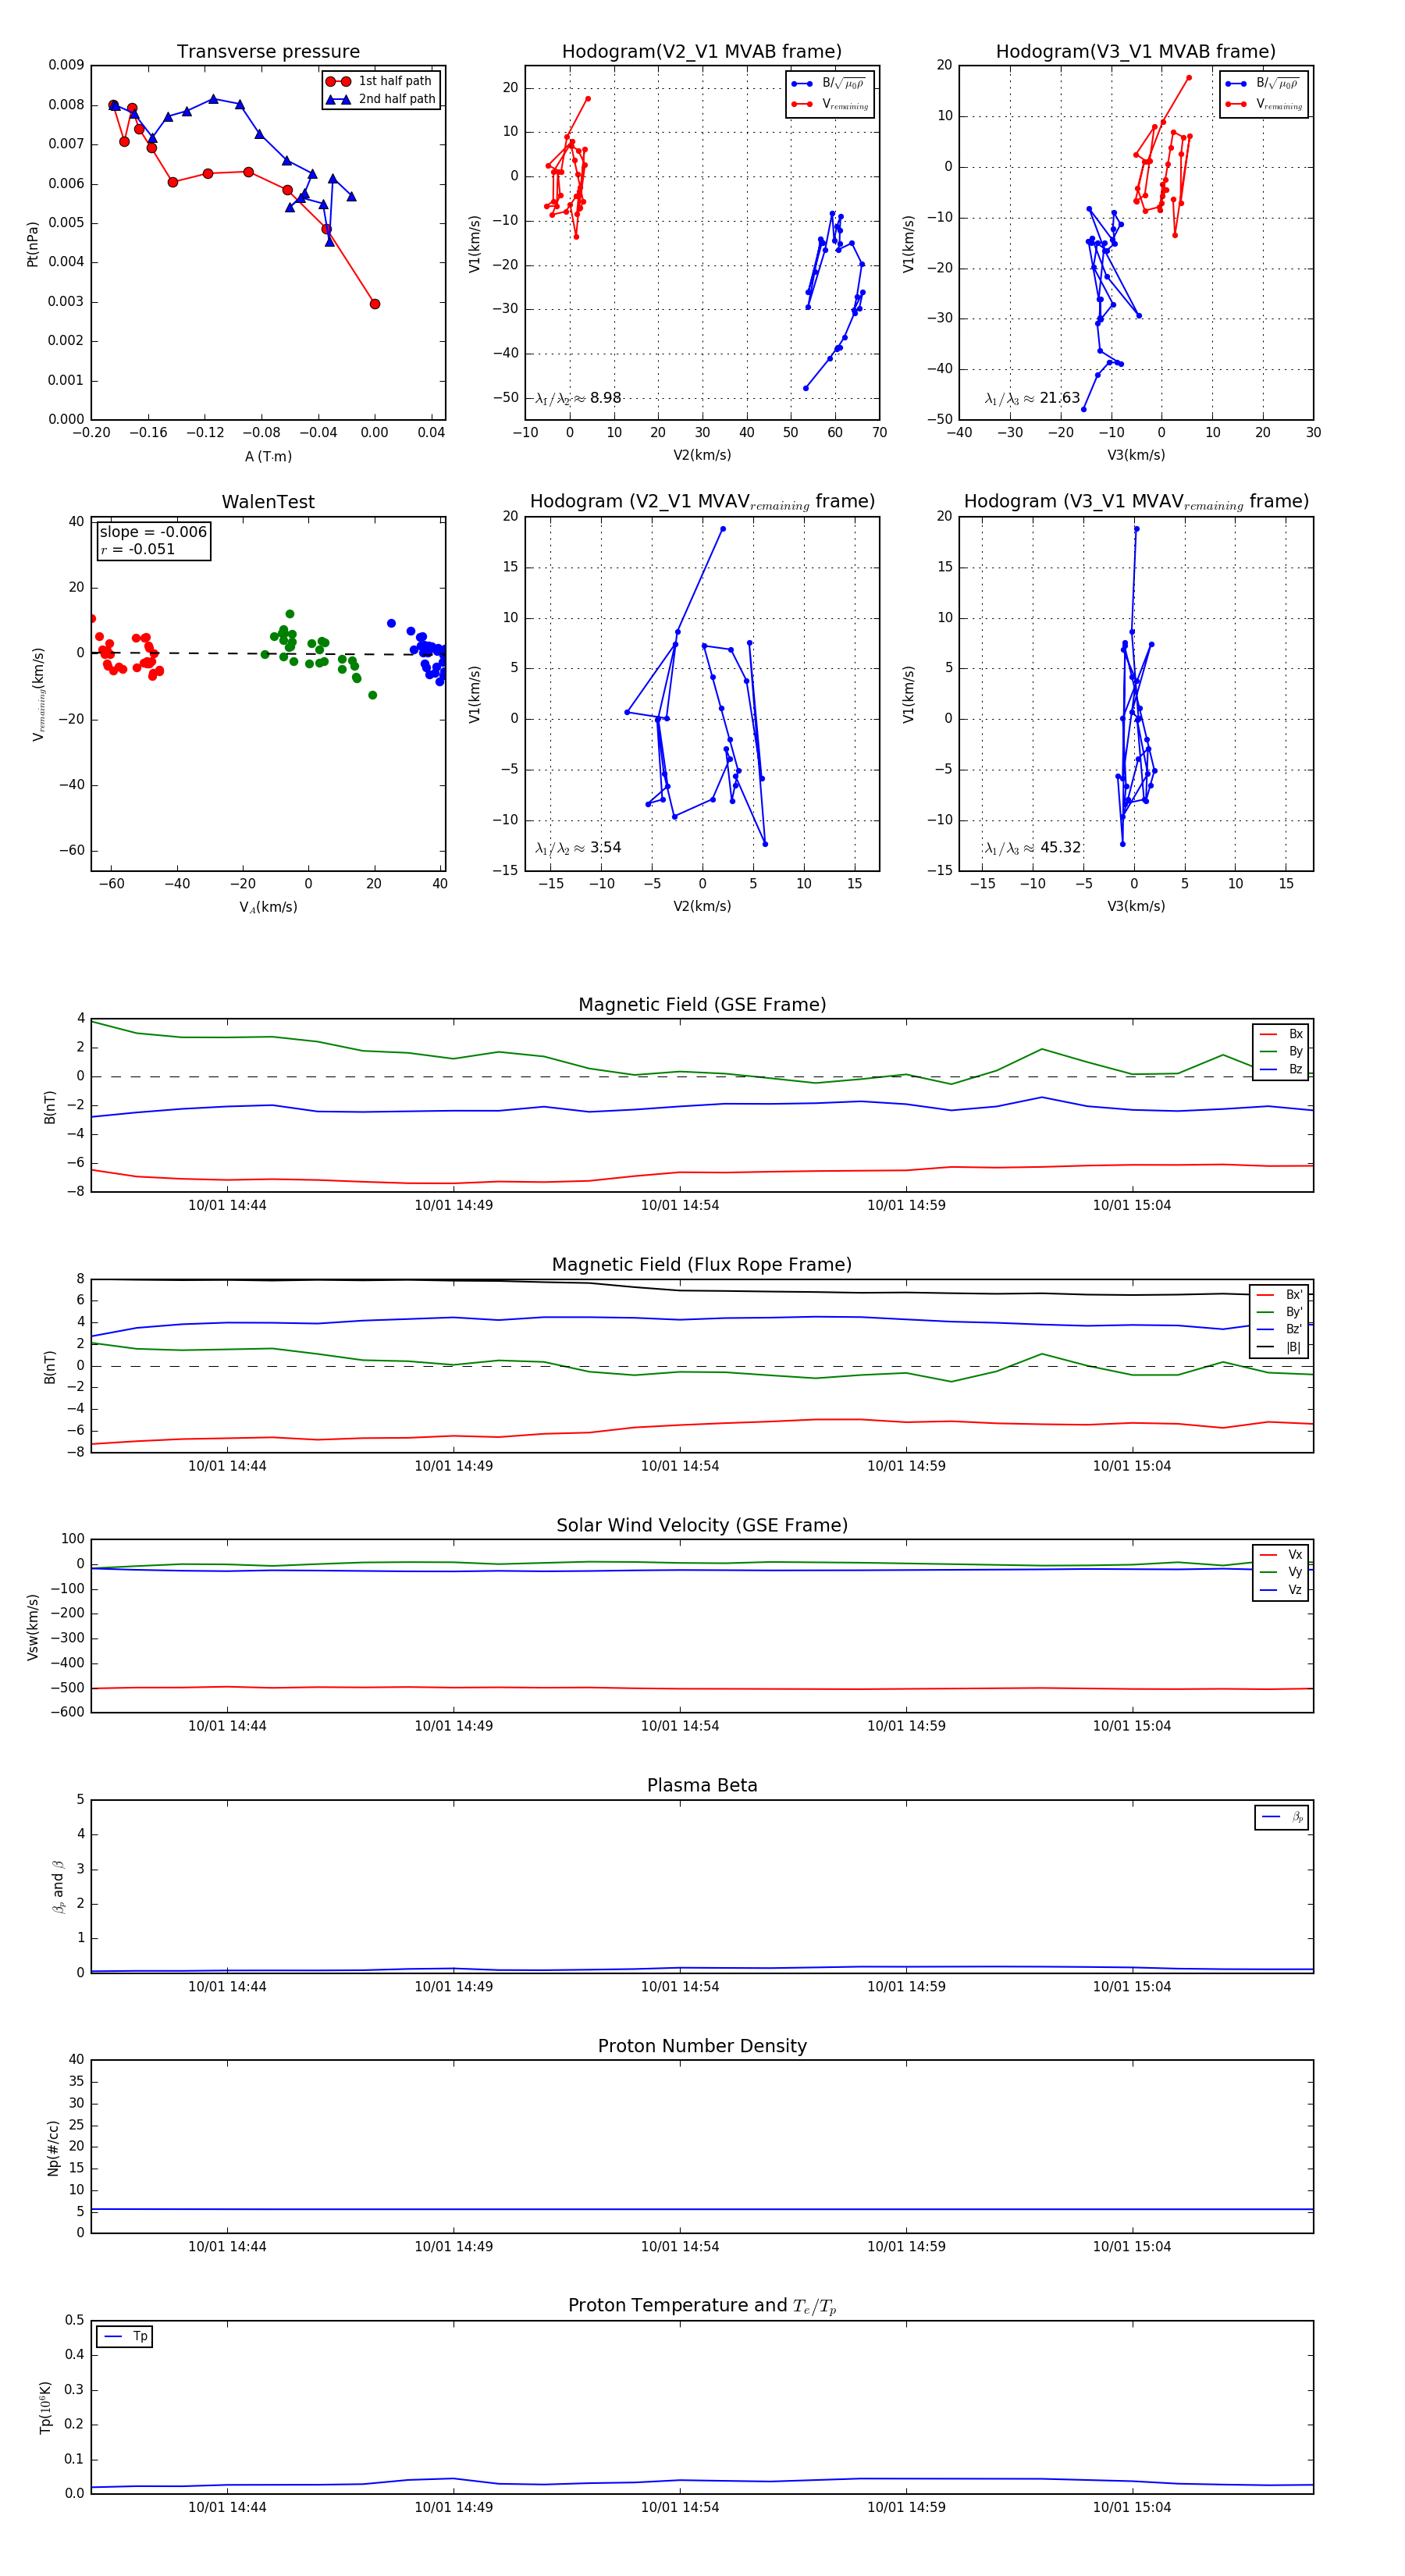Select the "By'" legend entry in Flux Rope plot

tap(1279, 1312)
